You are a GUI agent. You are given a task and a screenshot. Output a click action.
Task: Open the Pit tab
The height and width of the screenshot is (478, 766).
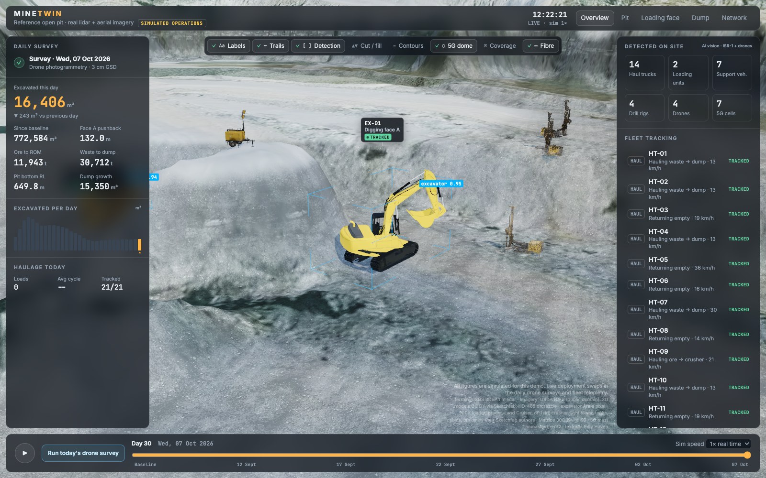tap(625, 18)
